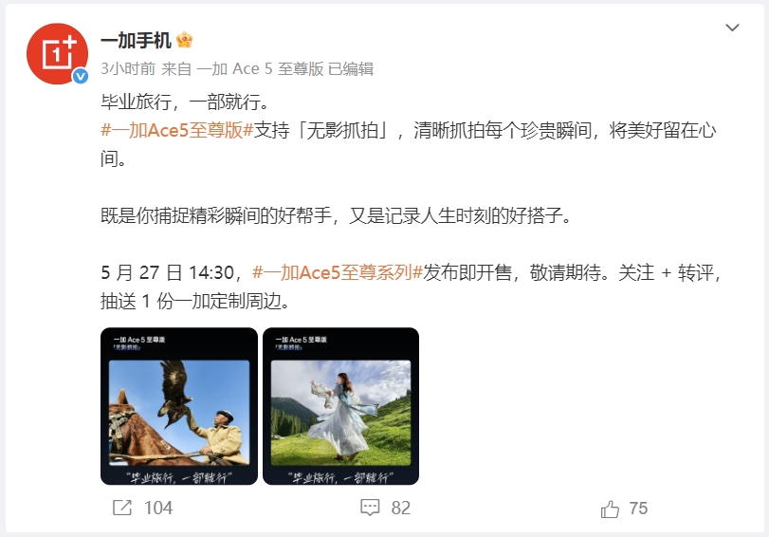Click the repost share icon
The width and height of the screenshot is (769, 537).
tap(122, 508)
